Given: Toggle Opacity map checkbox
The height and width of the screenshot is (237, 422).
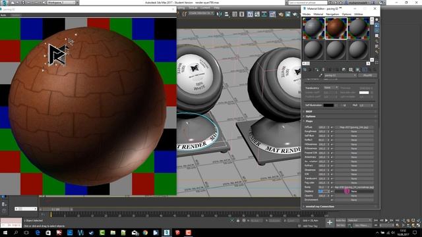Looking at the screenshot, I should (332, 196).
